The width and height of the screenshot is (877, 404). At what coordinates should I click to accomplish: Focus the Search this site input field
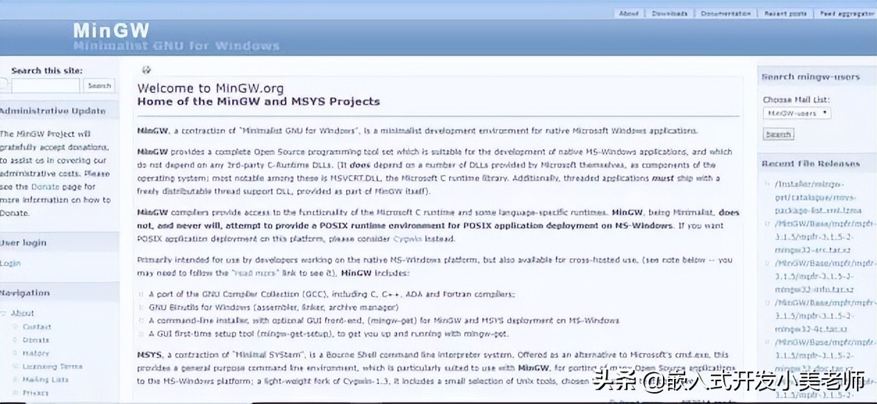45,86
